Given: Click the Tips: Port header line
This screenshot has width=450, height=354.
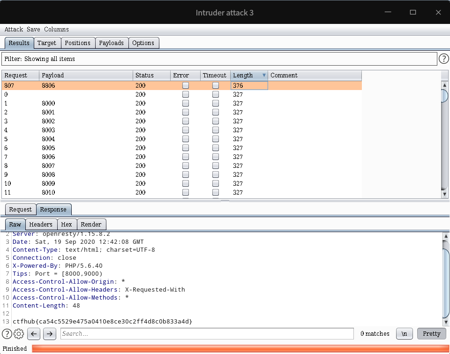Looking at the screenshot, I should point(57,274).
